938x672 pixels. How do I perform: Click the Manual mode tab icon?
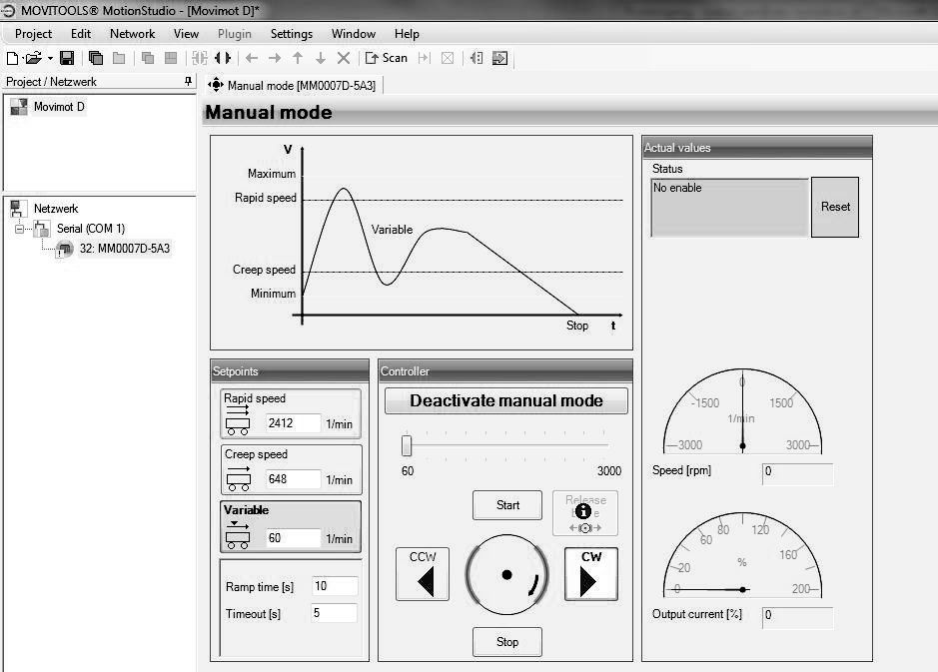click(216, 86)
